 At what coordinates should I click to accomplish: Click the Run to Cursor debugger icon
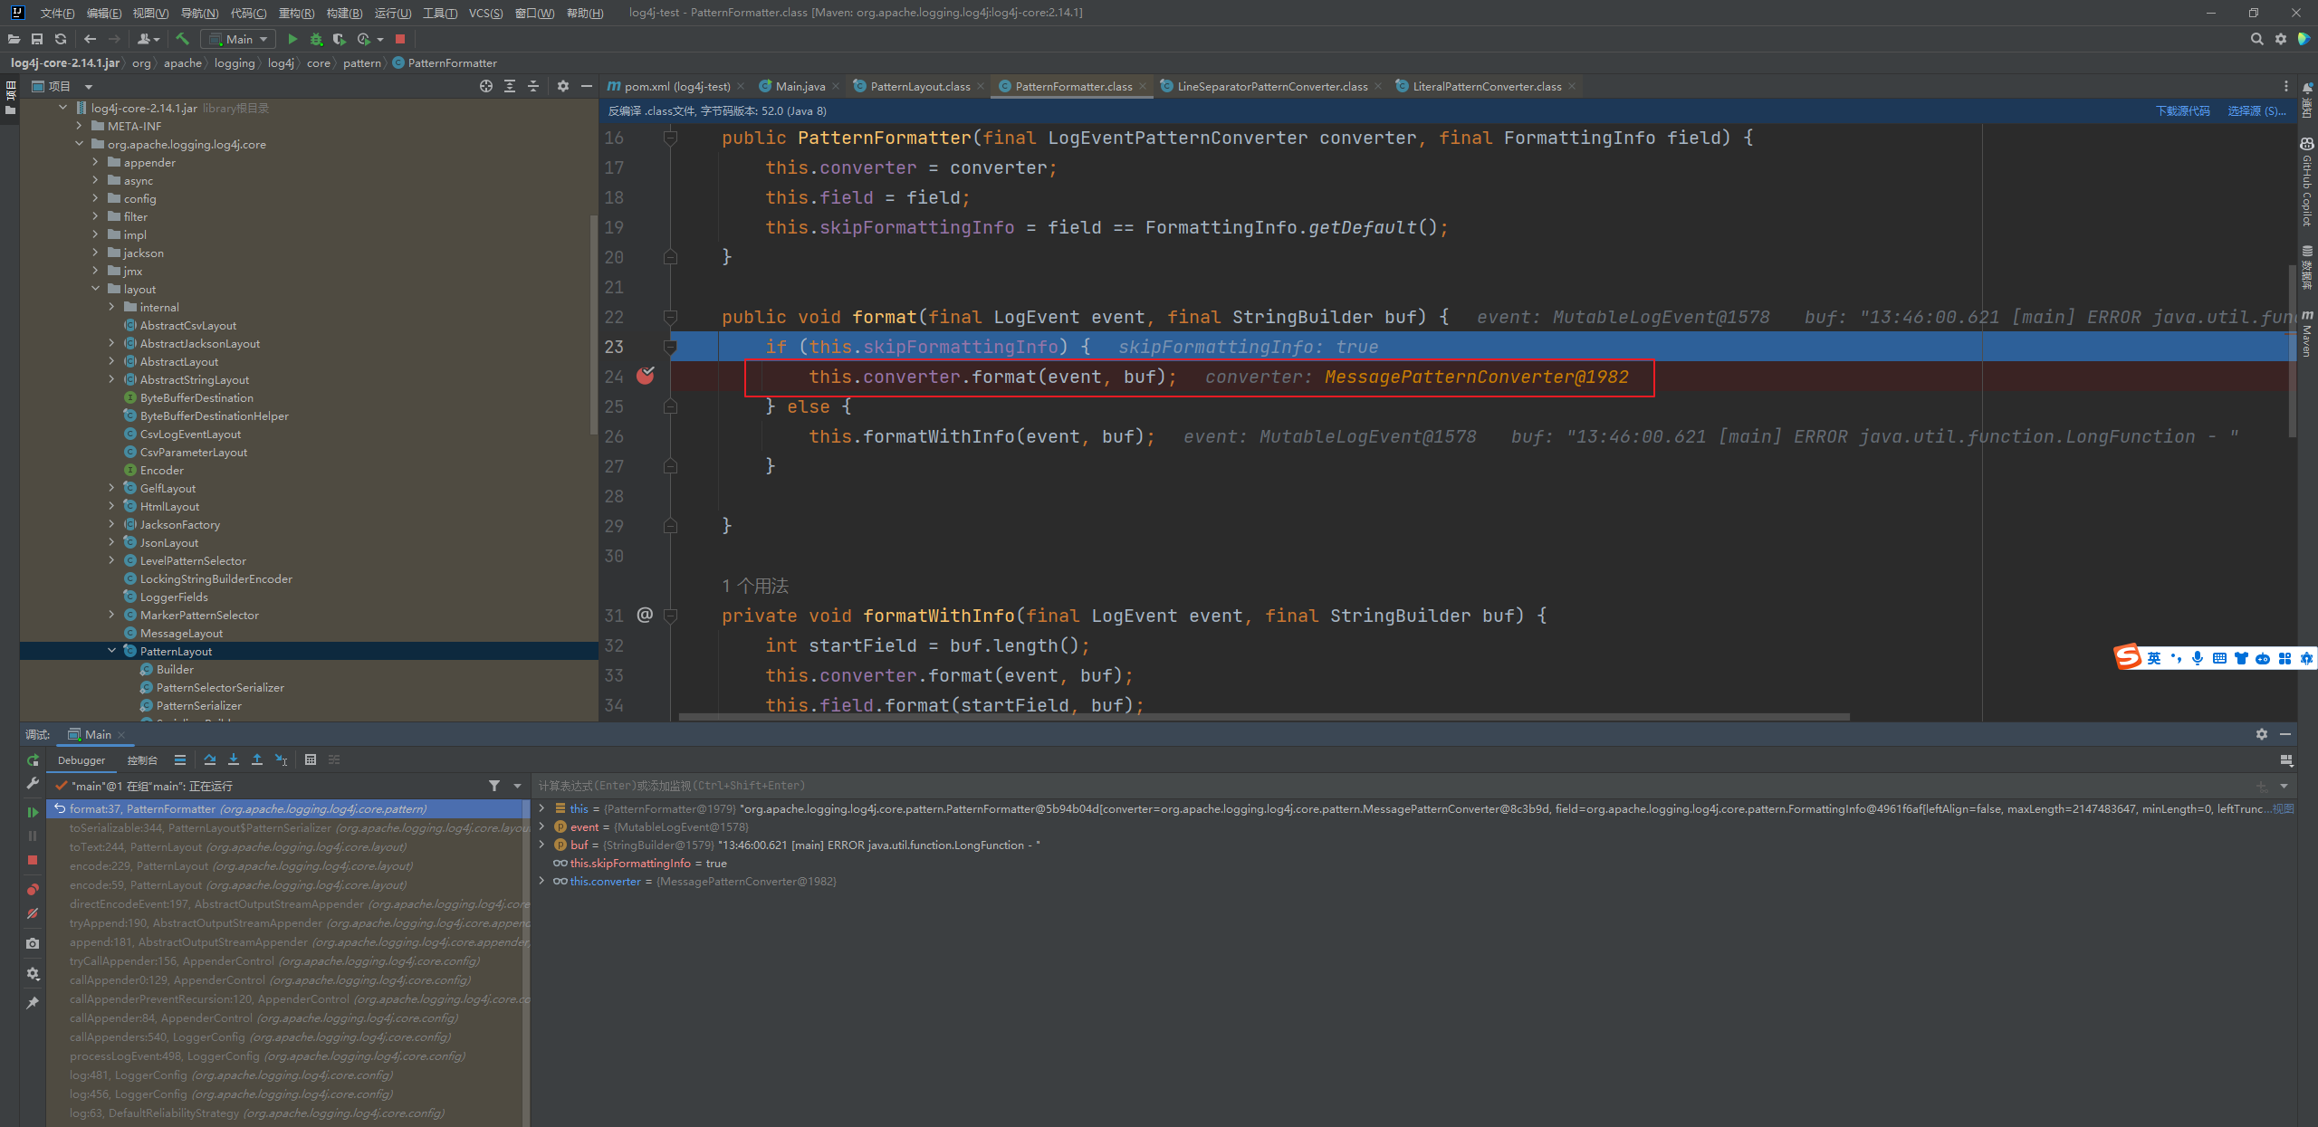(x=282, y=760)
